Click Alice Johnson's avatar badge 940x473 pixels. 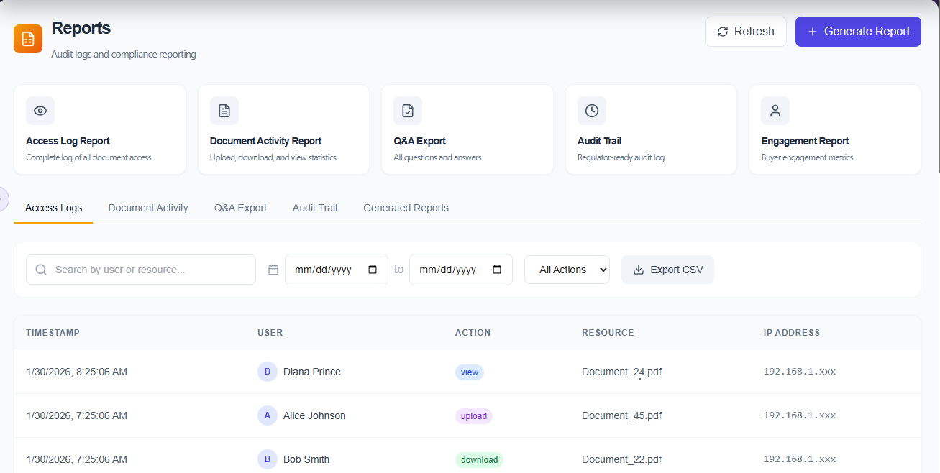tap(268, 415)
